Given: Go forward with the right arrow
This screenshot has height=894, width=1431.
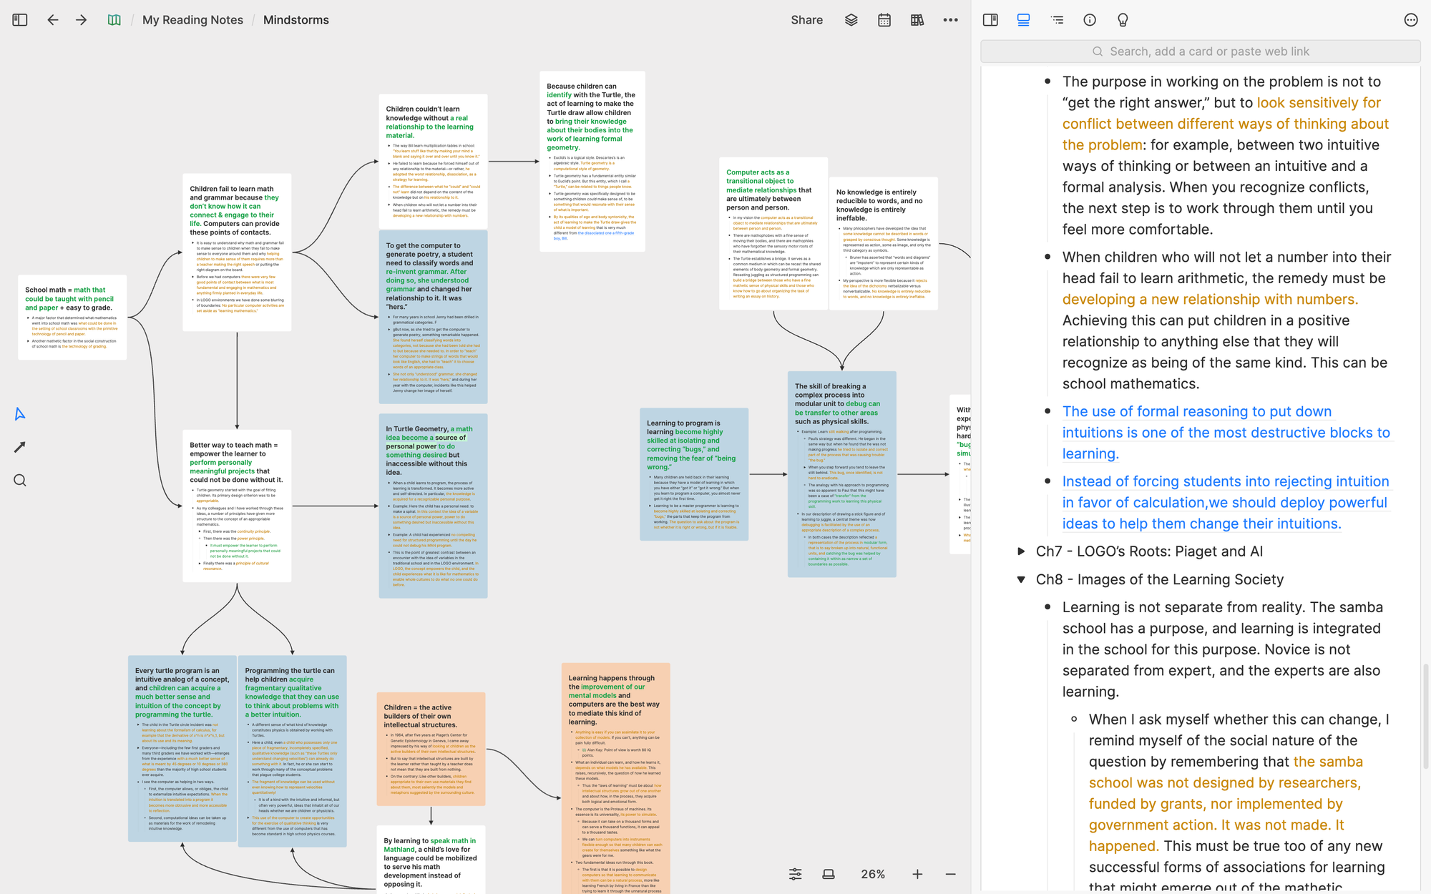Looking at the screenshot, I should (x=81, y=20).
